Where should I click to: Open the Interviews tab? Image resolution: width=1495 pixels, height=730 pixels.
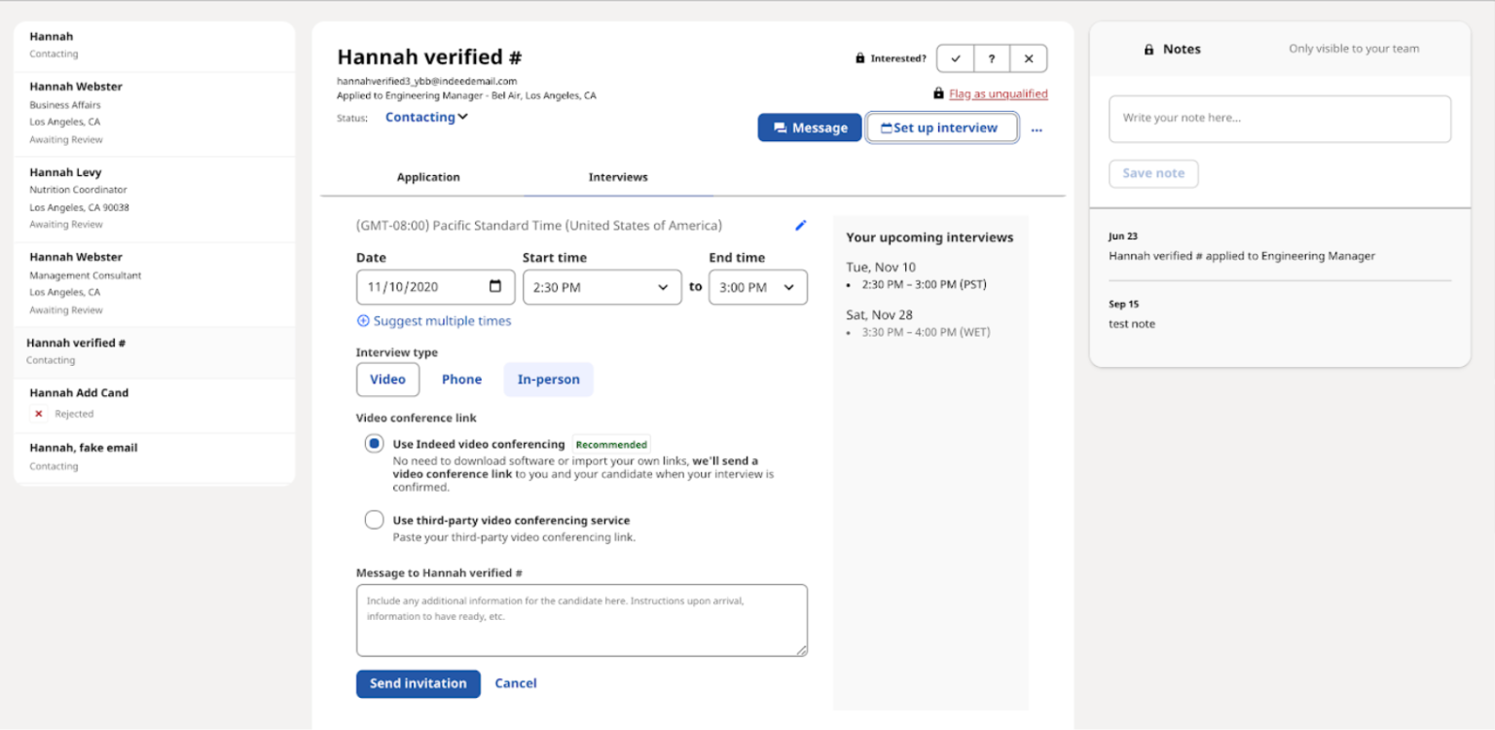617,177
